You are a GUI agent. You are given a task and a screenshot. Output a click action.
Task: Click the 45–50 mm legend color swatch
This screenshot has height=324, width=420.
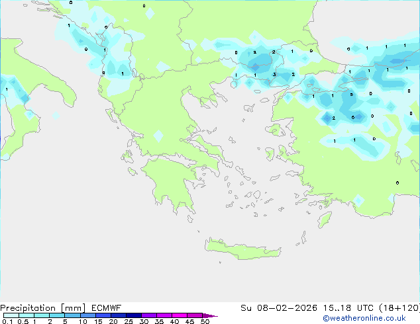click(195, 315)
